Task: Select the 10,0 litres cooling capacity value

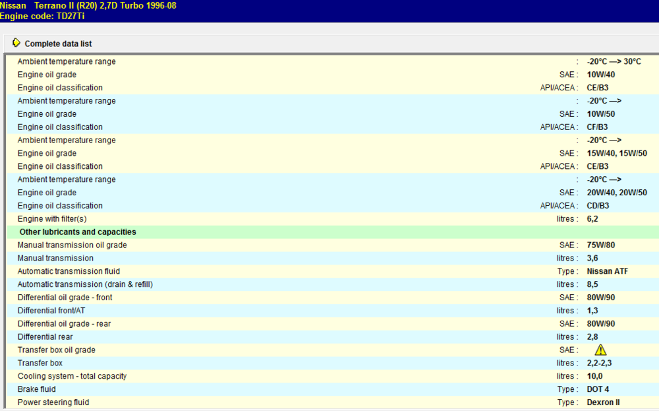Action: click(594, 376)
